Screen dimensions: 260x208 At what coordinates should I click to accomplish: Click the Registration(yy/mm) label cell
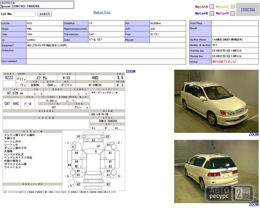(x=76, y=29)
